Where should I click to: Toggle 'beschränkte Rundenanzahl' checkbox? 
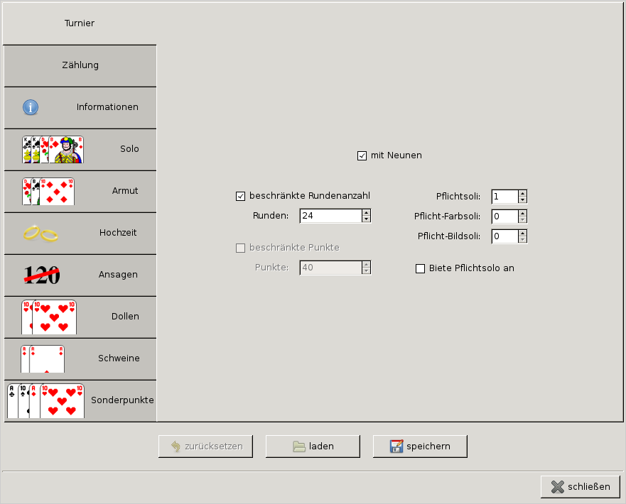click(240, 196)
